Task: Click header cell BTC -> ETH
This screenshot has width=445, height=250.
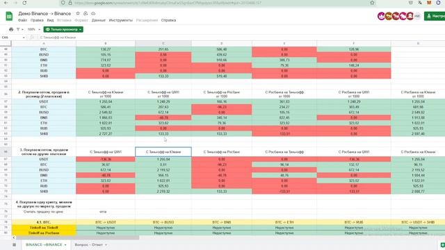Action: (x=284, y=222)
